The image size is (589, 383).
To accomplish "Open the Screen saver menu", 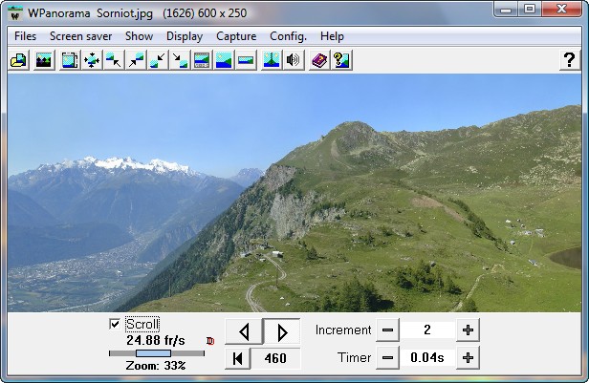I will pos(80,36).
